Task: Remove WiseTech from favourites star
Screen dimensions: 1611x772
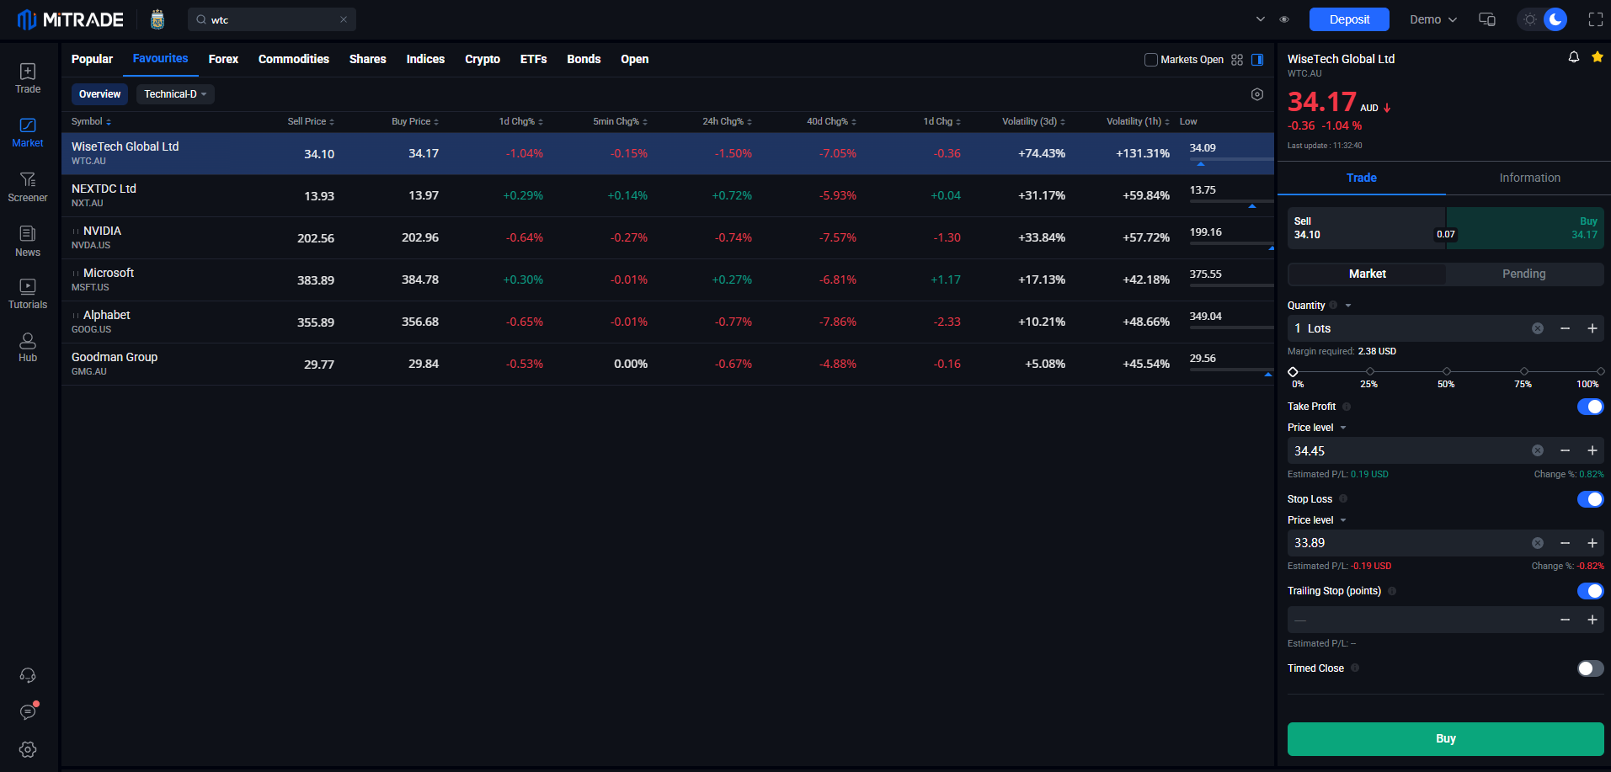Action: [1598, 57]
